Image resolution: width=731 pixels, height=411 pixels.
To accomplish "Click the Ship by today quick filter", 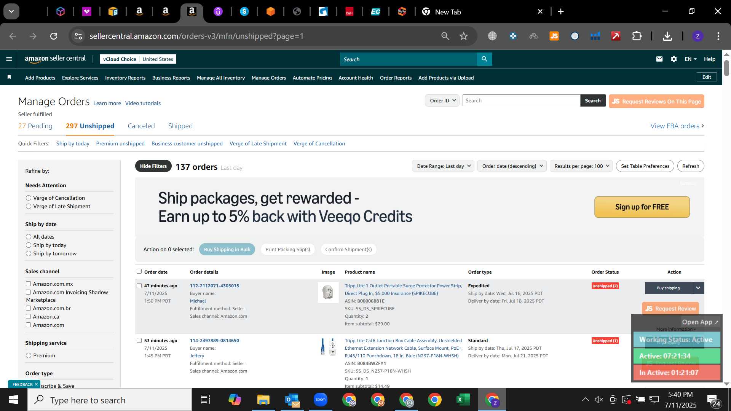I will pyautogui.click(x=73, y=143).
